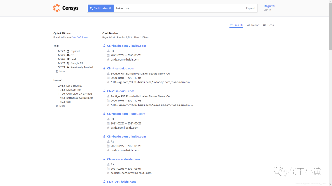Screen dimensions: 332x186
Task: Open second CN=*.ss-baidu.com certificate result
Action: pyautogui.click(x=121, y=91)
